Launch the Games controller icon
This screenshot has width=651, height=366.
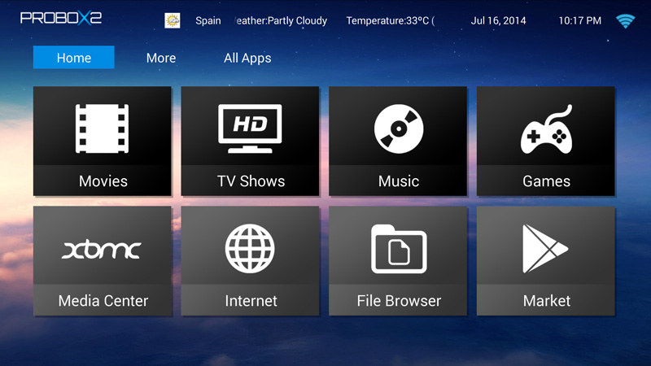(x=546, y=129)
